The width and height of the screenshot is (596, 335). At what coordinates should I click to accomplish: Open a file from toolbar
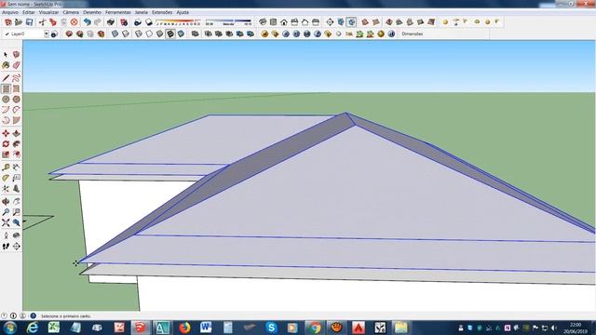tap(19, 22)
